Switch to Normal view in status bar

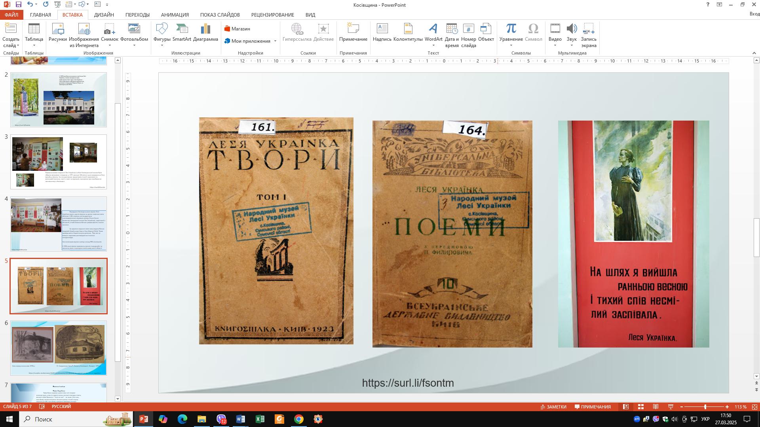[x=626, y=407]
